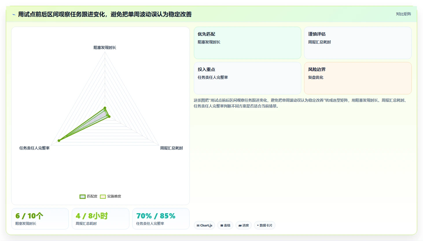423x241 pixels.
Task: Click 阻塞发现时长 caption under 6 / 10个
Action: click(x=26, y=224)
